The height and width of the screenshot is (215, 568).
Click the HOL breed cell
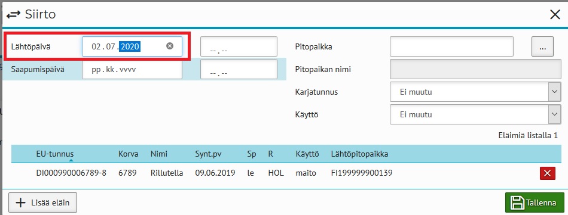click(x=276, y=173)
